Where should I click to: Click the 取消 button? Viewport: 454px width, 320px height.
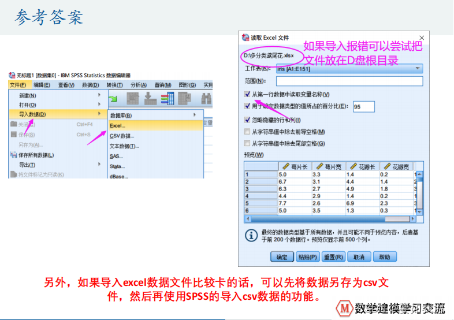point(359,257)
